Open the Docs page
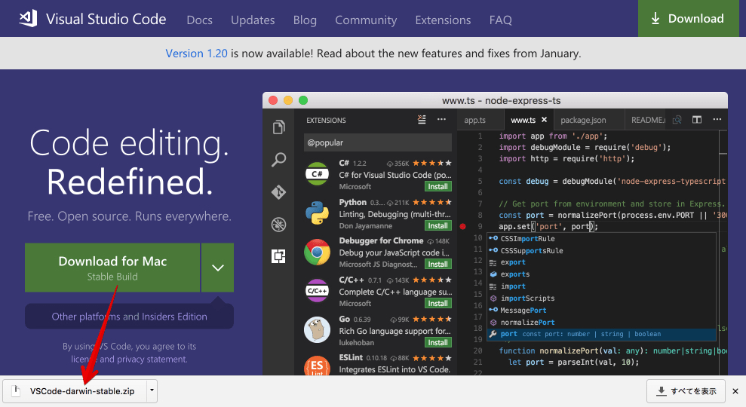Image resolution: width=746 pixels, height=407 pixels. coord(199,20)
